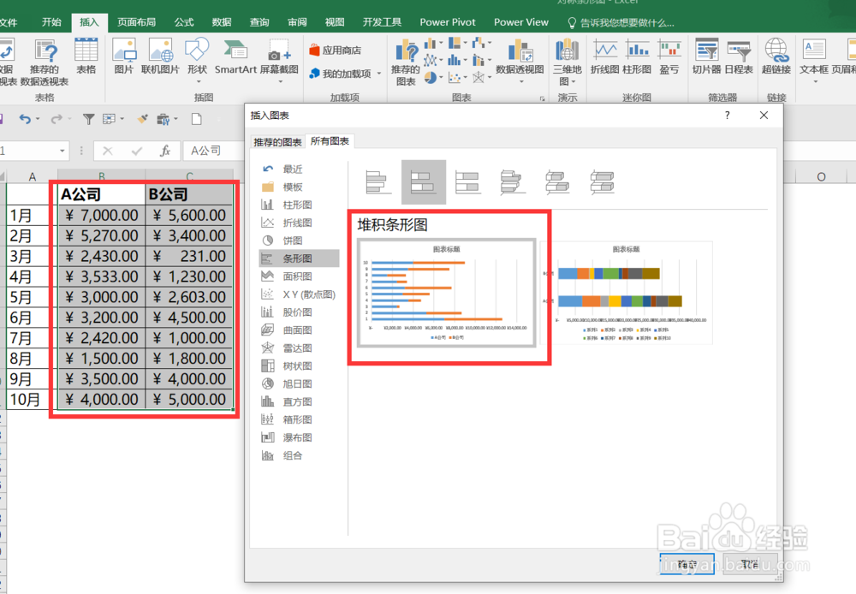Click cell containing ¥ 7,000.00

102,215
